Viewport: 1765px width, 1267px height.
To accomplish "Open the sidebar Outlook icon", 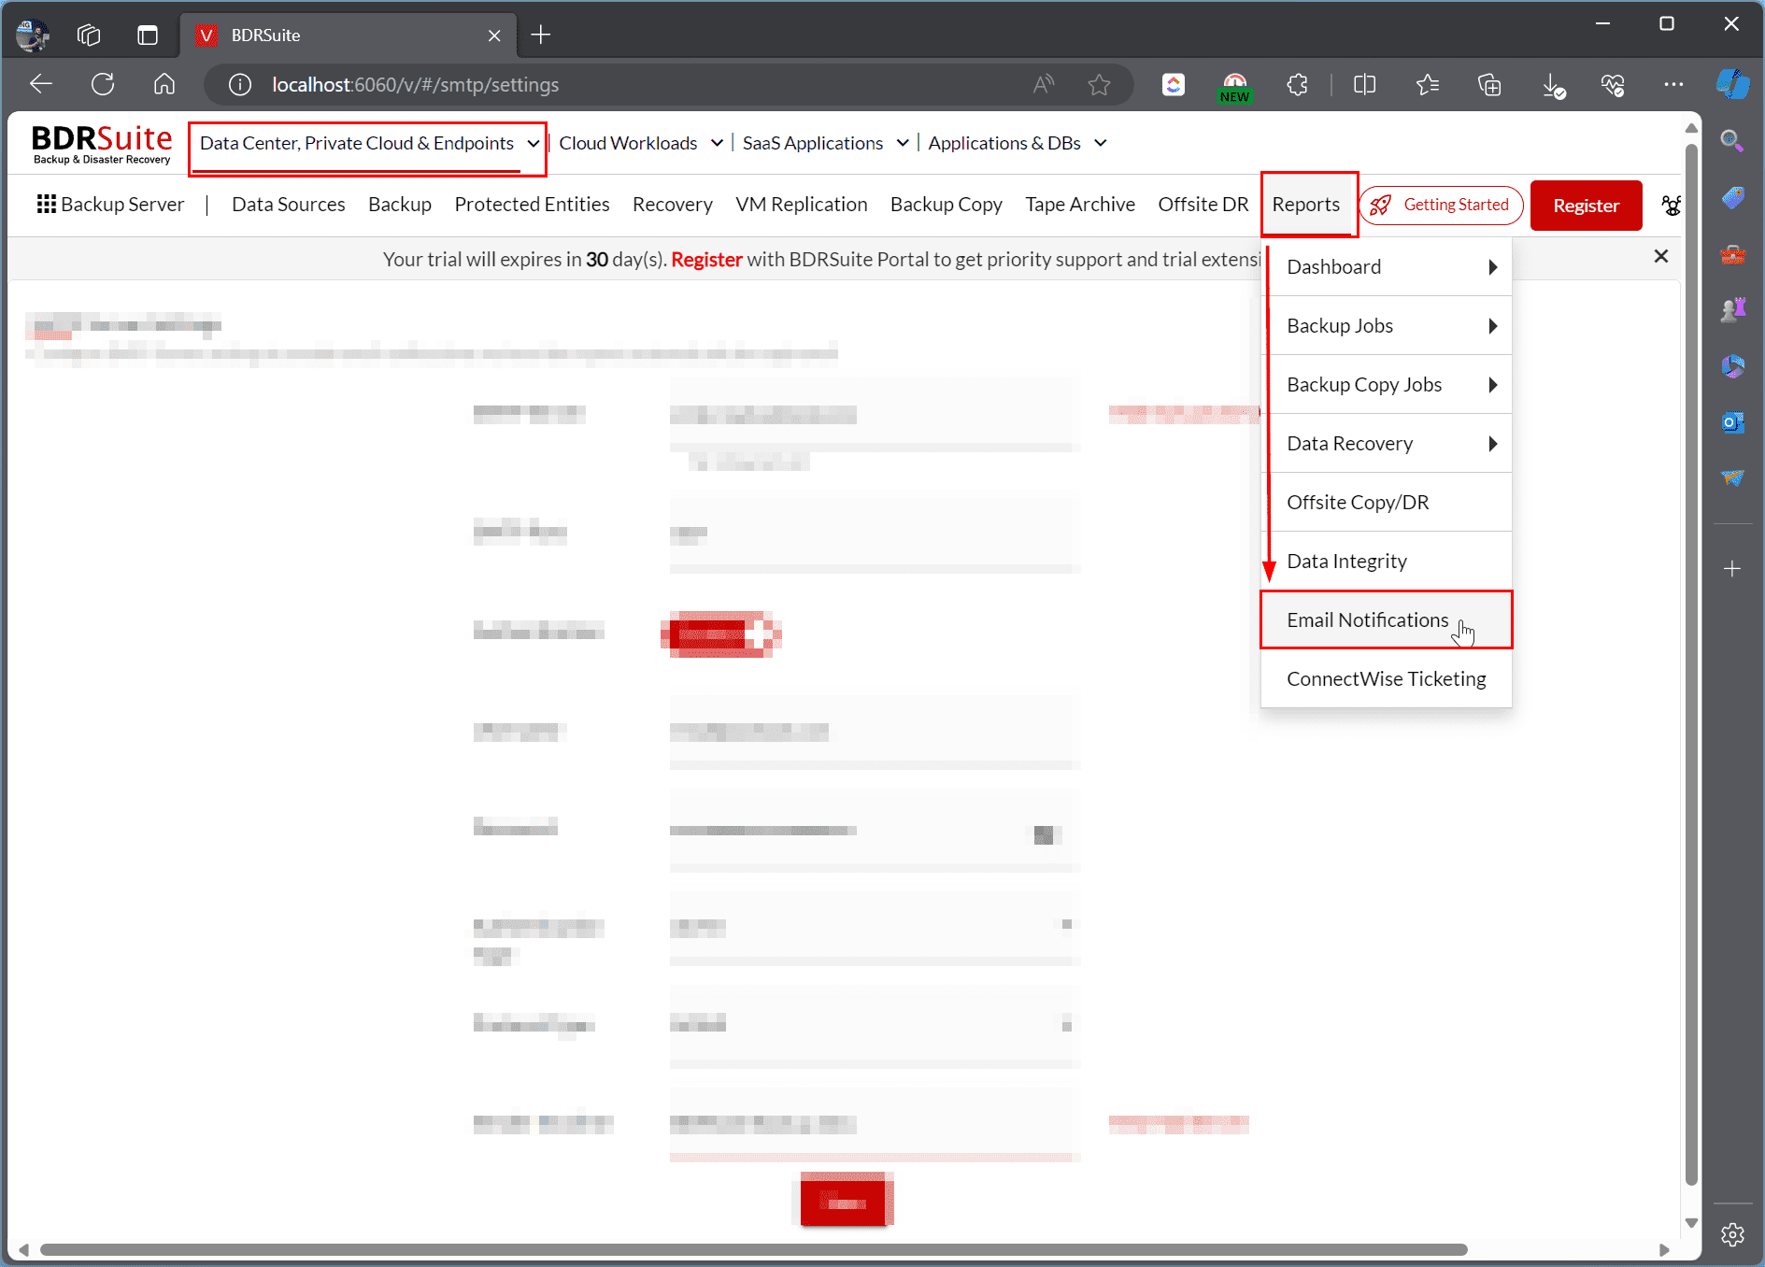I will point(1732,422).
